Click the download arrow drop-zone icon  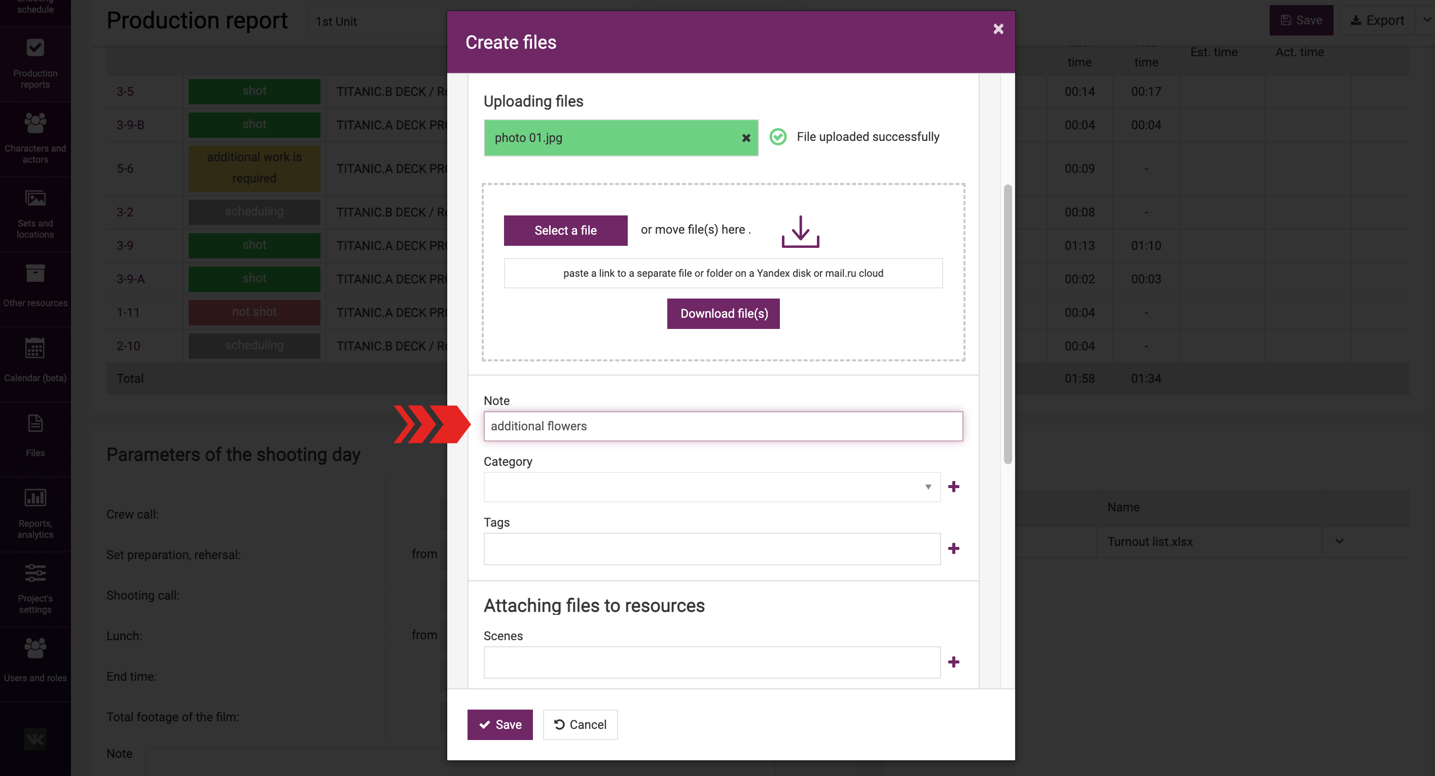pos(800,232)
